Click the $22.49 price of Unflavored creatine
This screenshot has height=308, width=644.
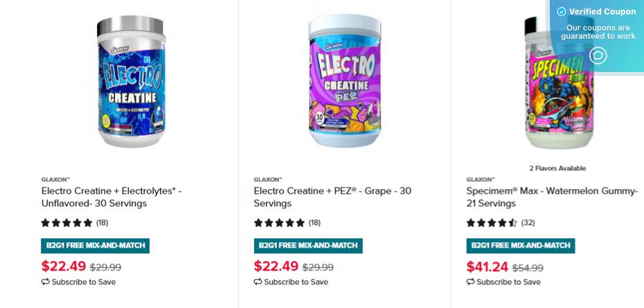click(64, 266)
